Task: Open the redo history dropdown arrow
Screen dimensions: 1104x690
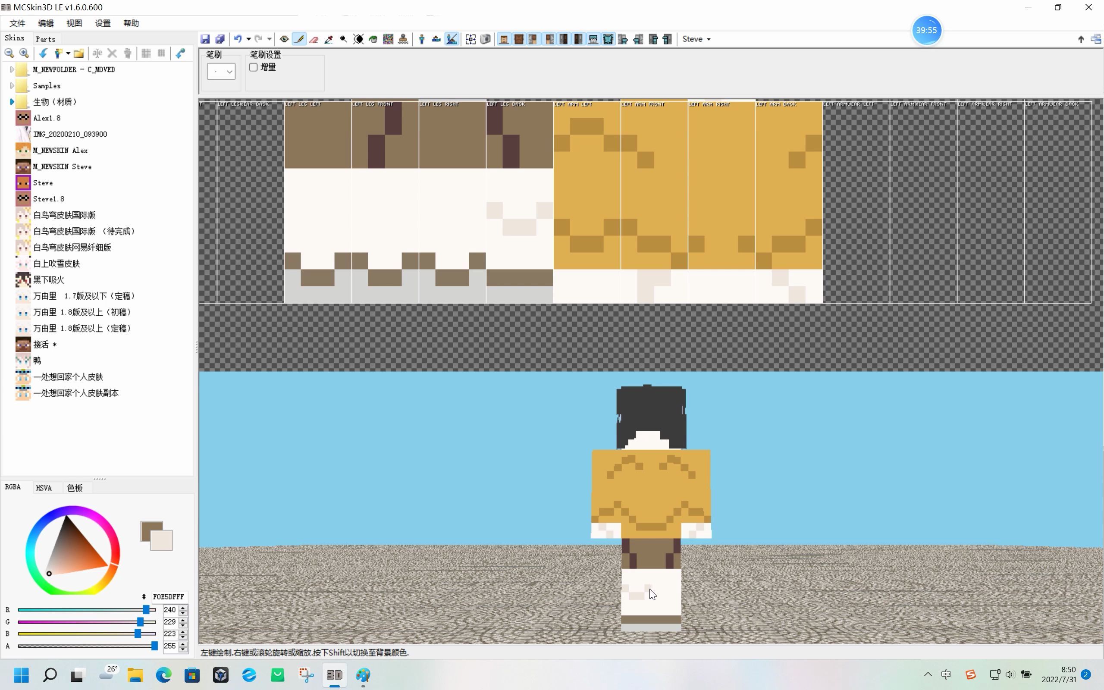Action: [270, 39]
